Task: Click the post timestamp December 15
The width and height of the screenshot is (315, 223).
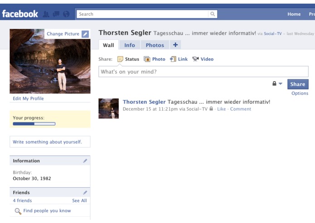Action: coord(150,109)
